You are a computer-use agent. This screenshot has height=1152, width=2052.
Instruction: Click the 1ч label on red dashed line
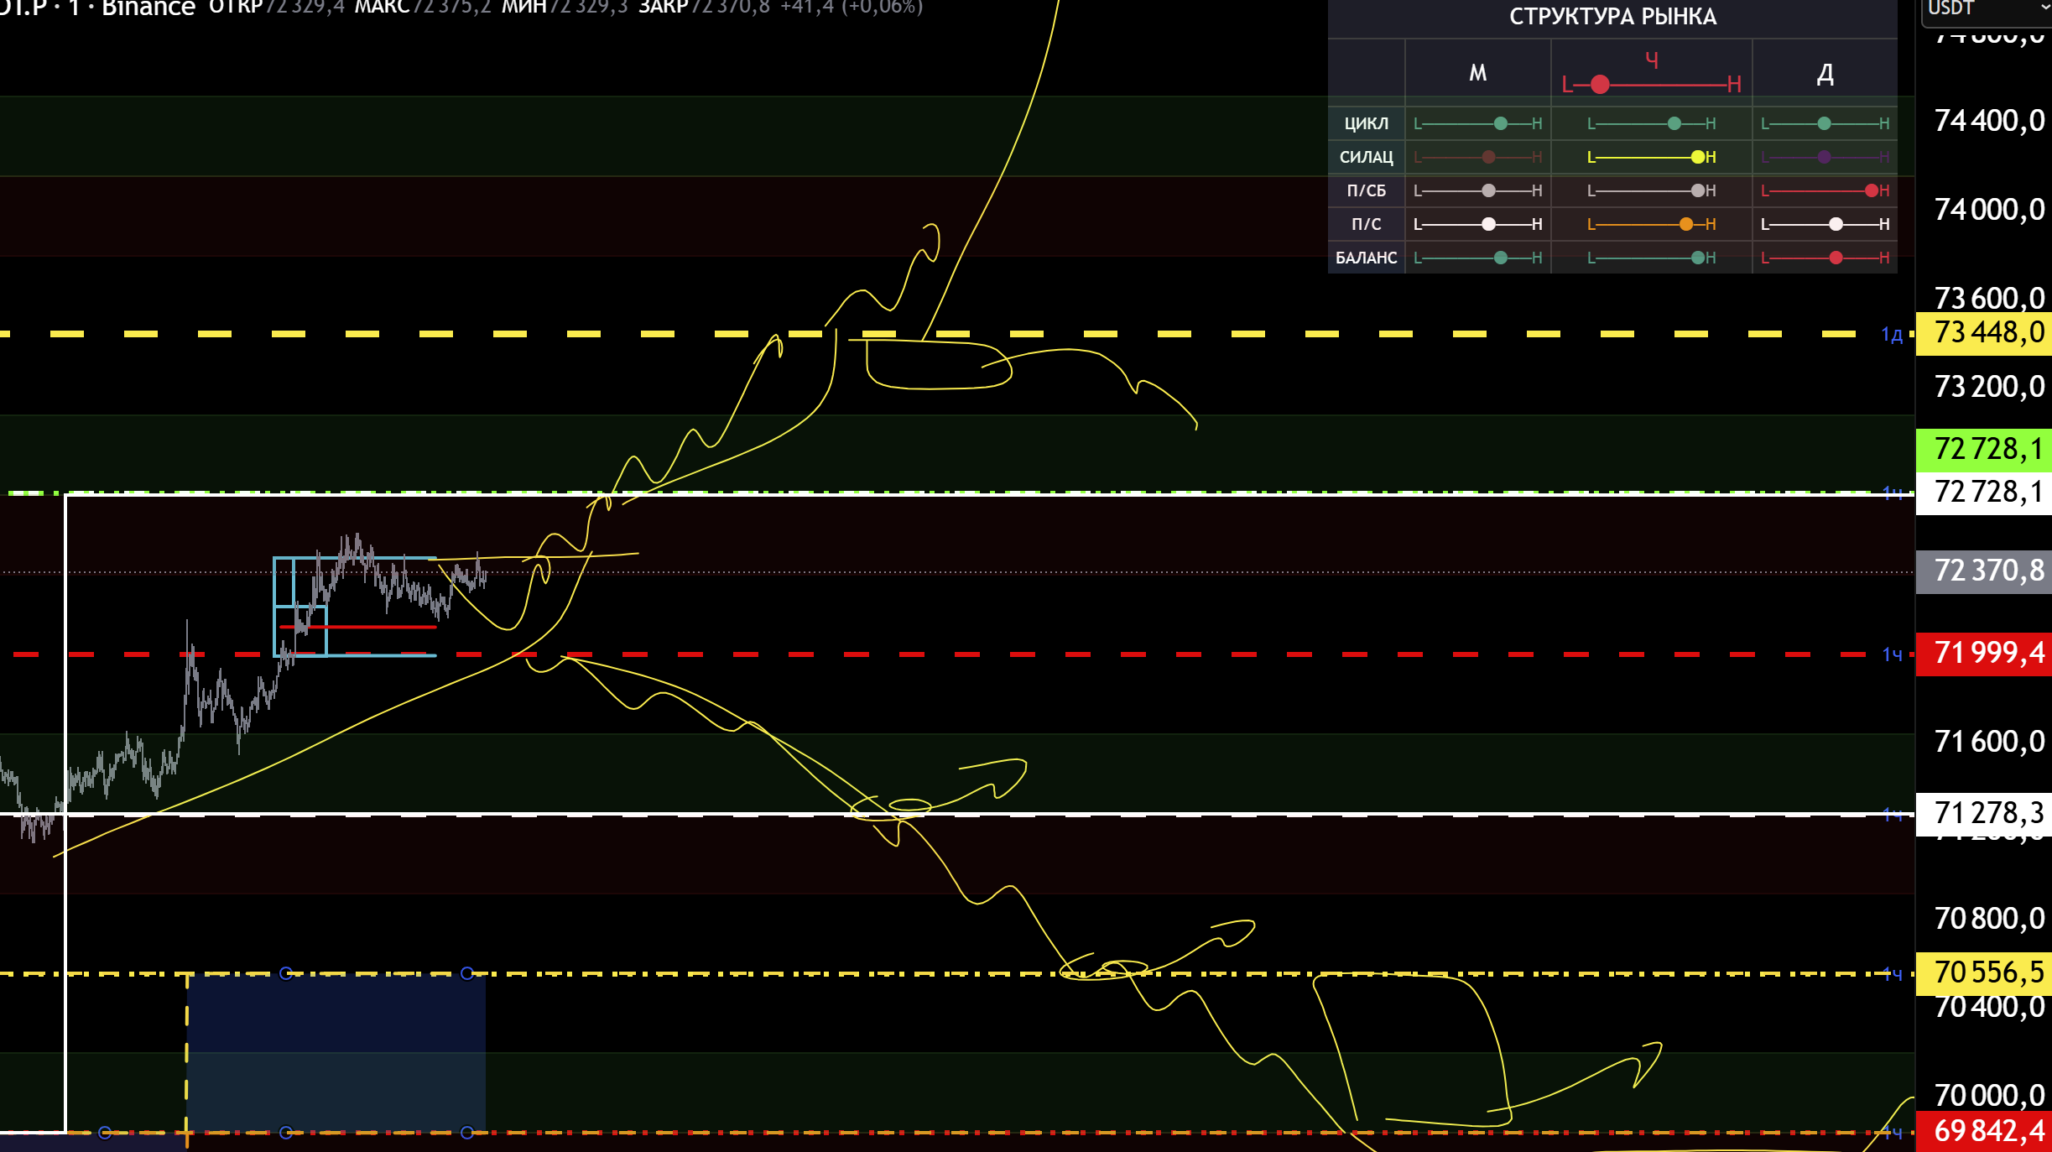(1891, 654)
